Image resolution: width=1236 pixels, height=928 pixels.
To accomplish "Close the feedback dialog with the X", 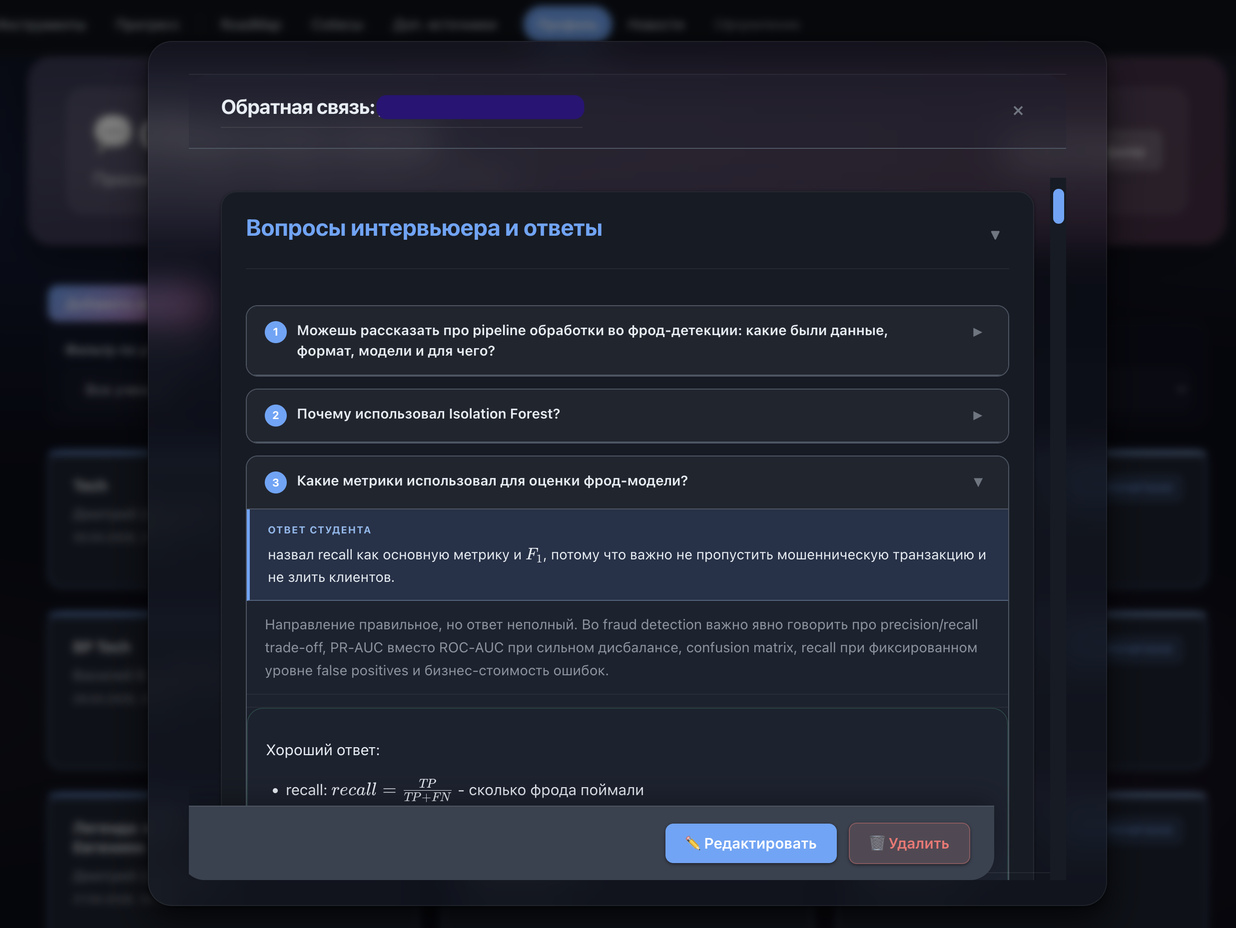I will coord(1018,110).
